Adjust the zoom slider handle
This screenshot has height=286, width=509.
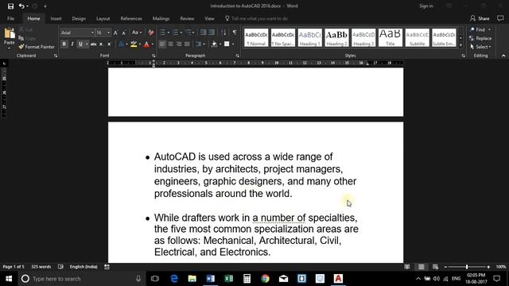[x=467, y=267]
